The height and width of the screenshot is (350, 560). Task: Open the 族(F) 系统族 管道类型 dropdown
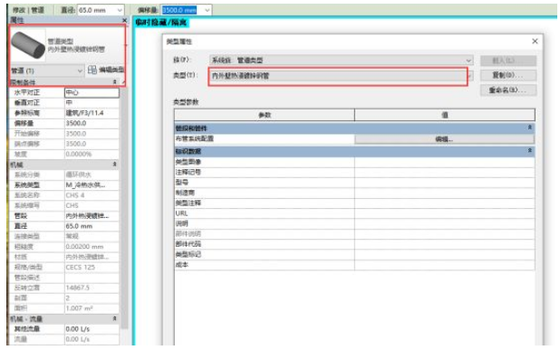coord(468,61)
